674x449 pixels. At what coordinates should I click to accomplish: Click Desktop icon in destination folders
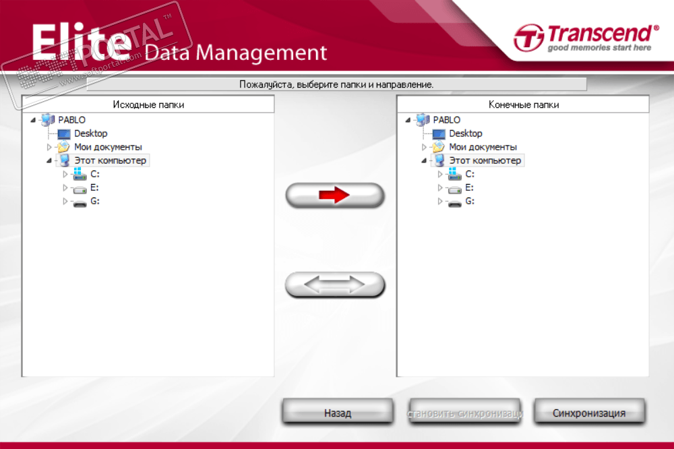pyautogui.click(x=439, y=133)
